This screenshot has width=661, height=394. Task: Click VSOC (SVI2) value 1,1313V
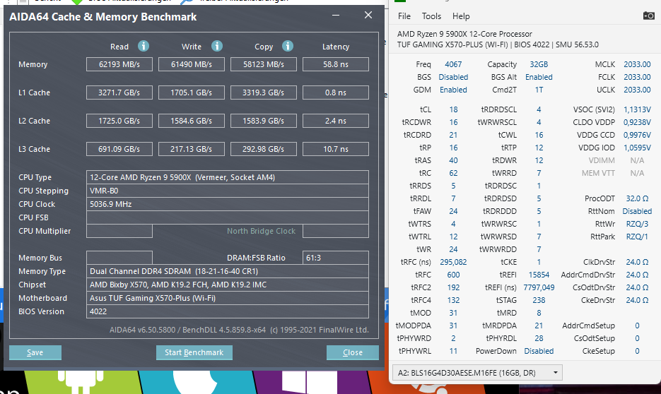[x=637, y=109]
